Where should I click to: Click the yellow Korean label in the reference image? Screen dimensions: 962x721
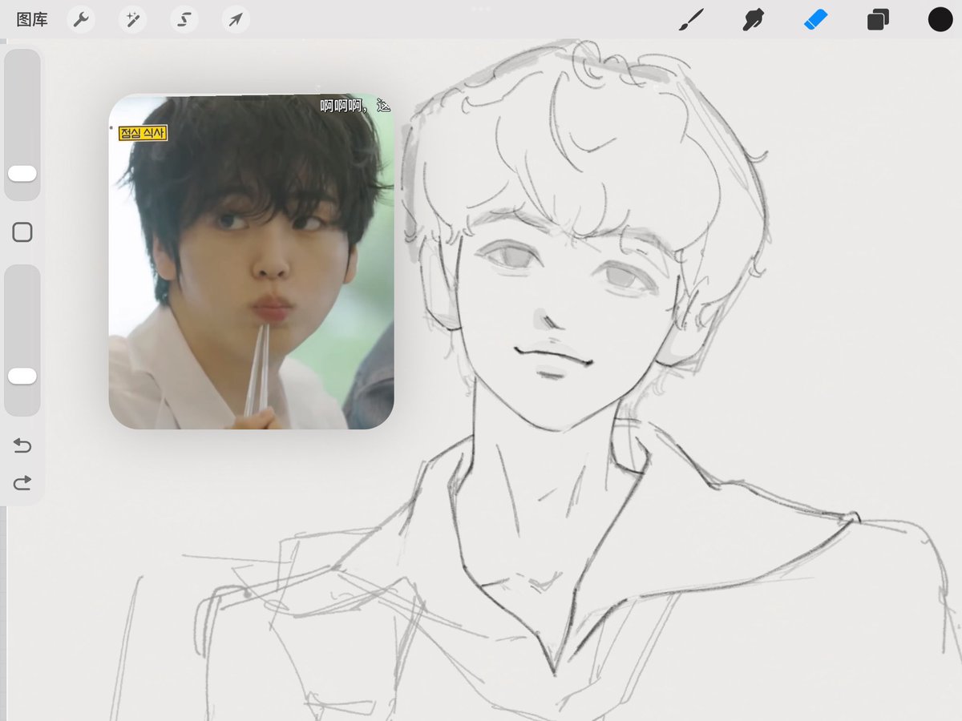(143, 134)
